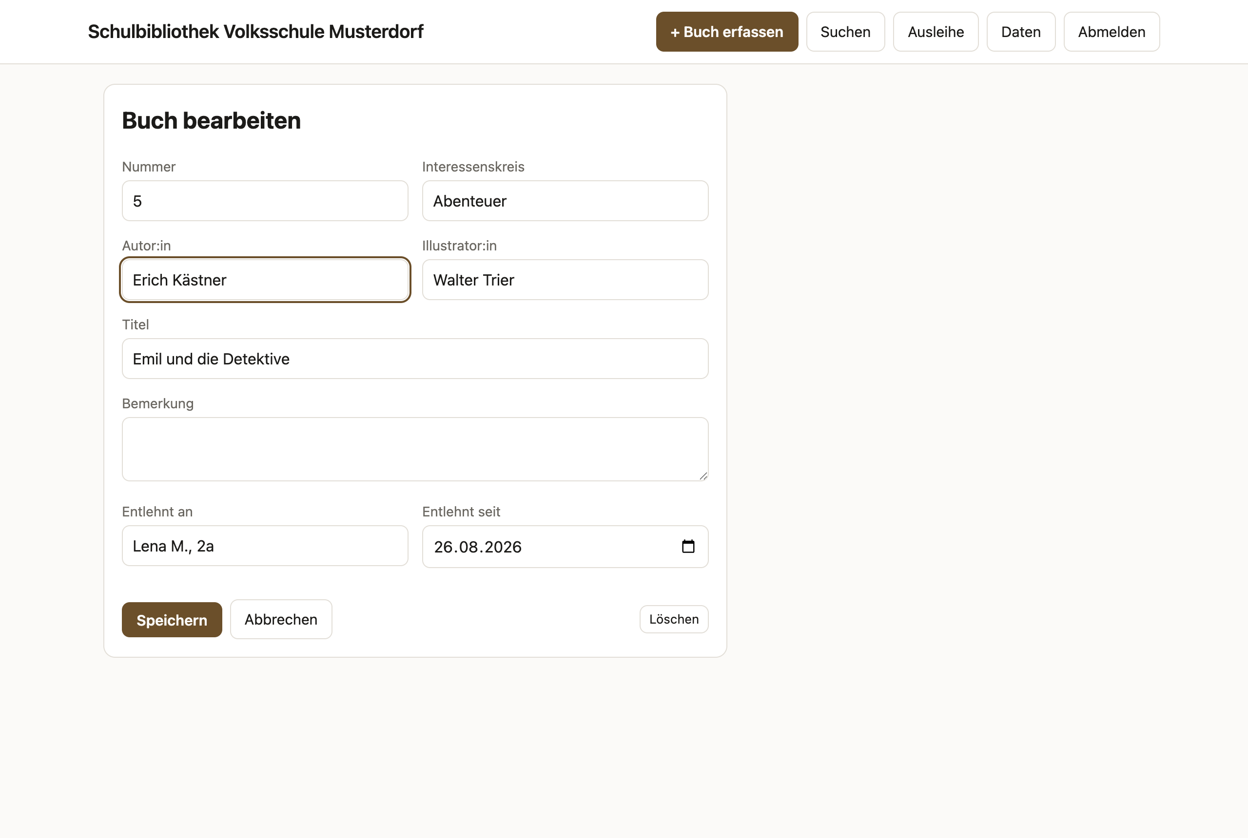The image size is (1248, 838).
Task: Grab the Bemerkung textarea resize handle
Action: (x=702, y=476)
